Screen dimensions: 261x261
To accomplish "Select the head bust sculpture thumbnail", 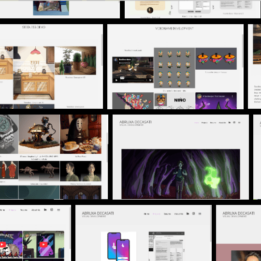I will click(81, 171).
